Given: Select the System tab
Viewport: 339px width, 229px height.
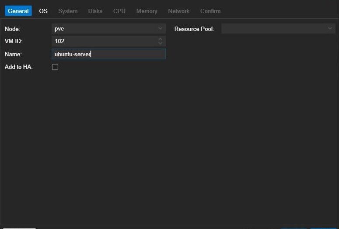Looking at the screenshot, I should 68,11.
